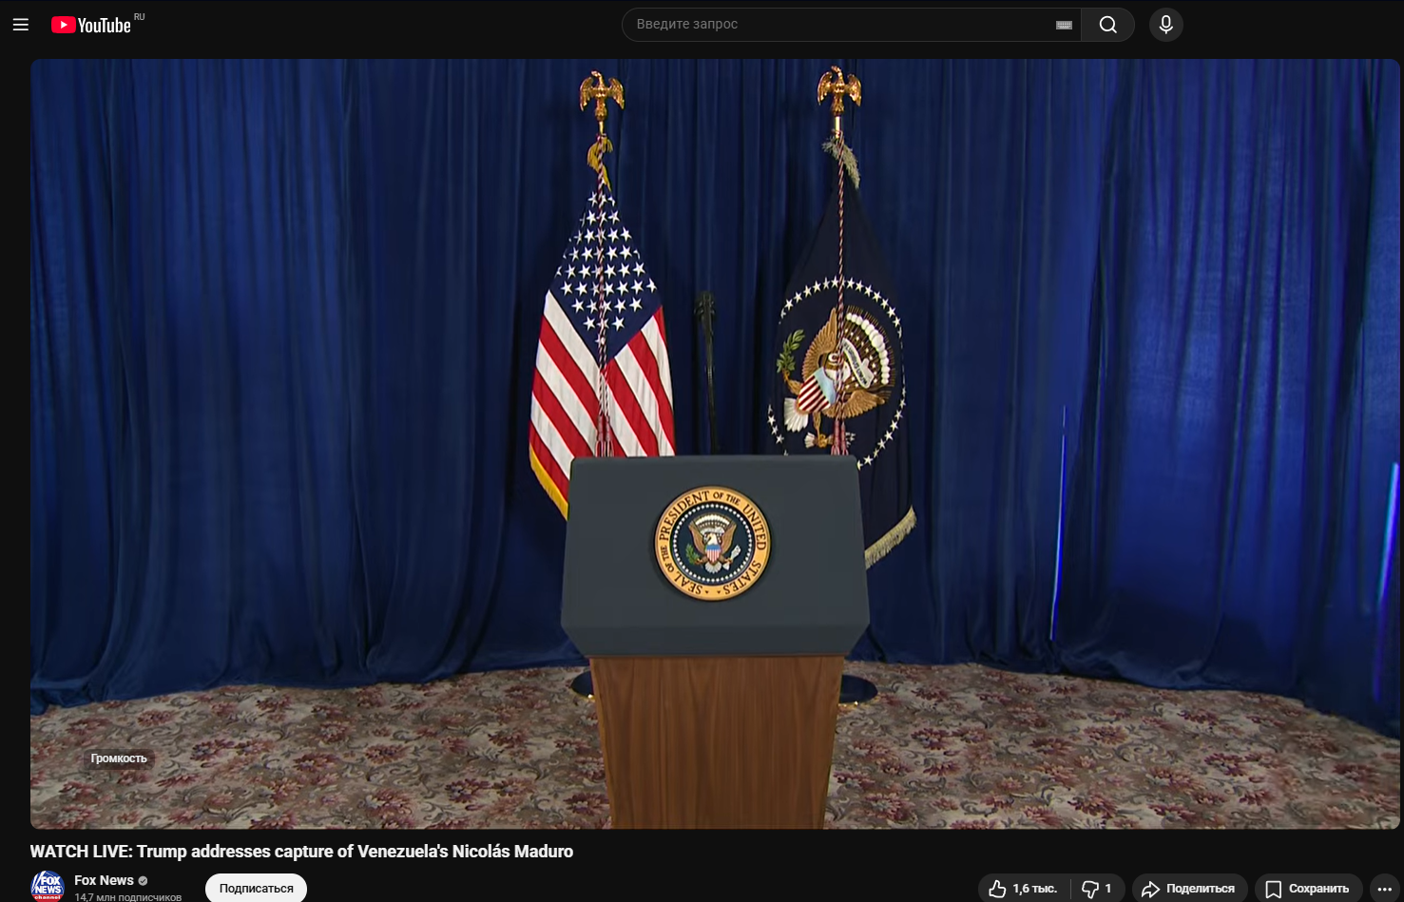This screenshot has height=902, width=1404.
Task: Click the 'Сохранить' save button
Action: click(1308, 889)
